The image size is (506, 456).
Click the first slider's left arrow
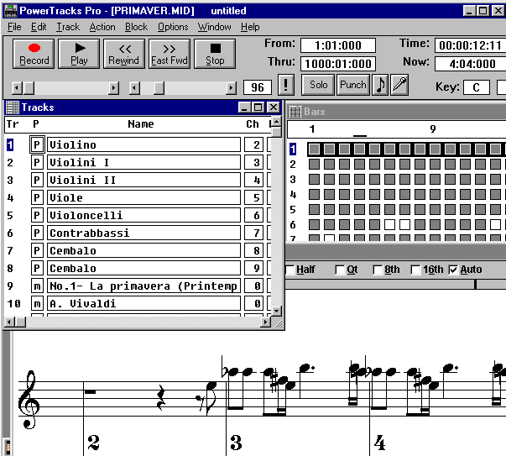point(17,88)
